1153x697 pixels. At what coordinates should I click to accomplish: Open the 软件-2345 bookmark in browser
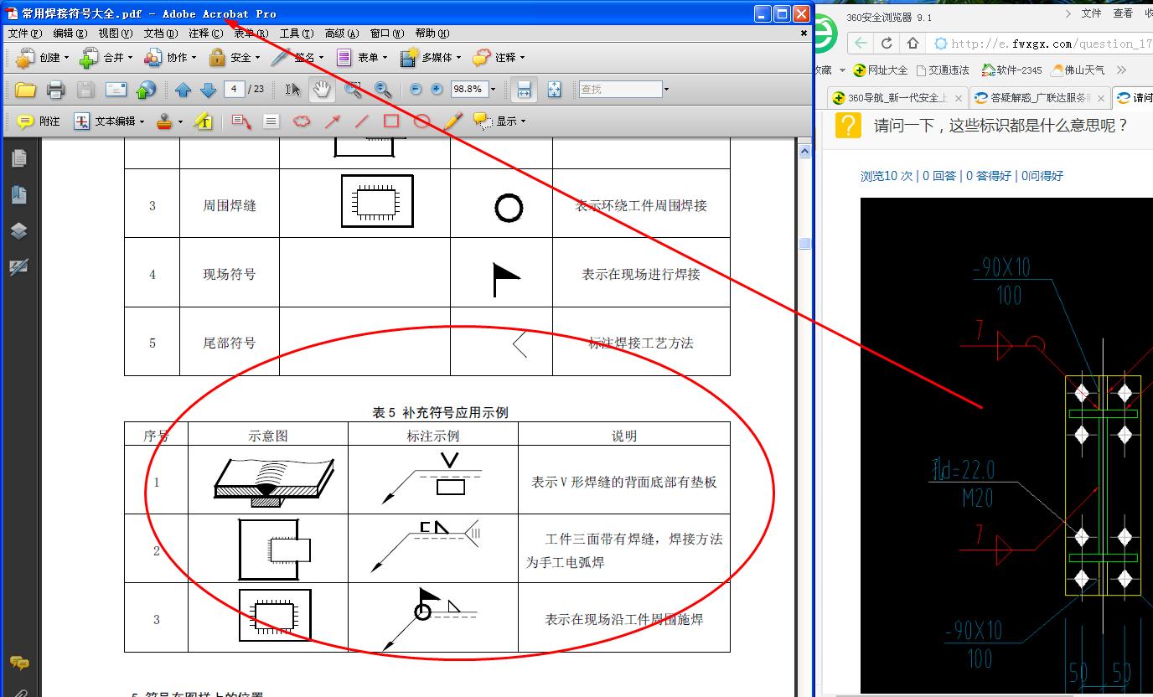[1012, 70]
